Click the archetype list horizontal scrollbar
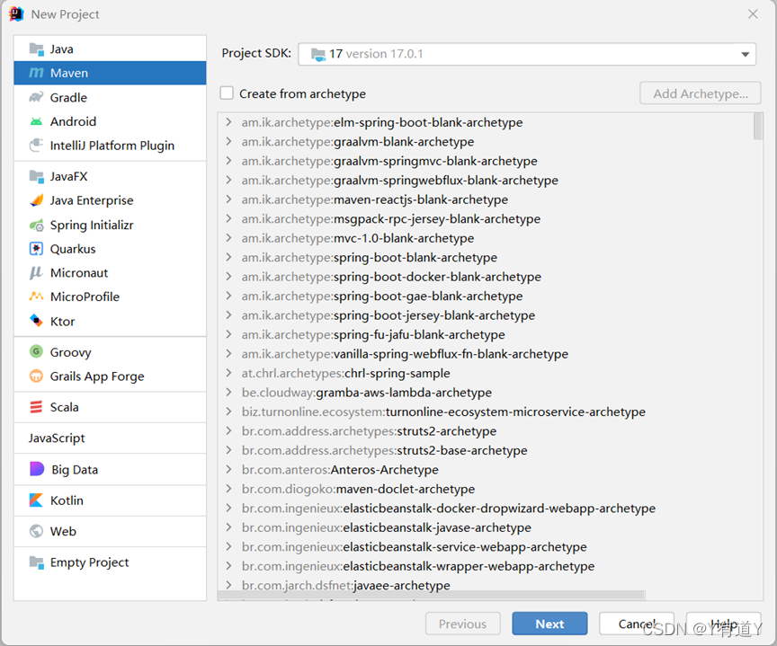Screen dimensions: 777x646 [432, 595]
